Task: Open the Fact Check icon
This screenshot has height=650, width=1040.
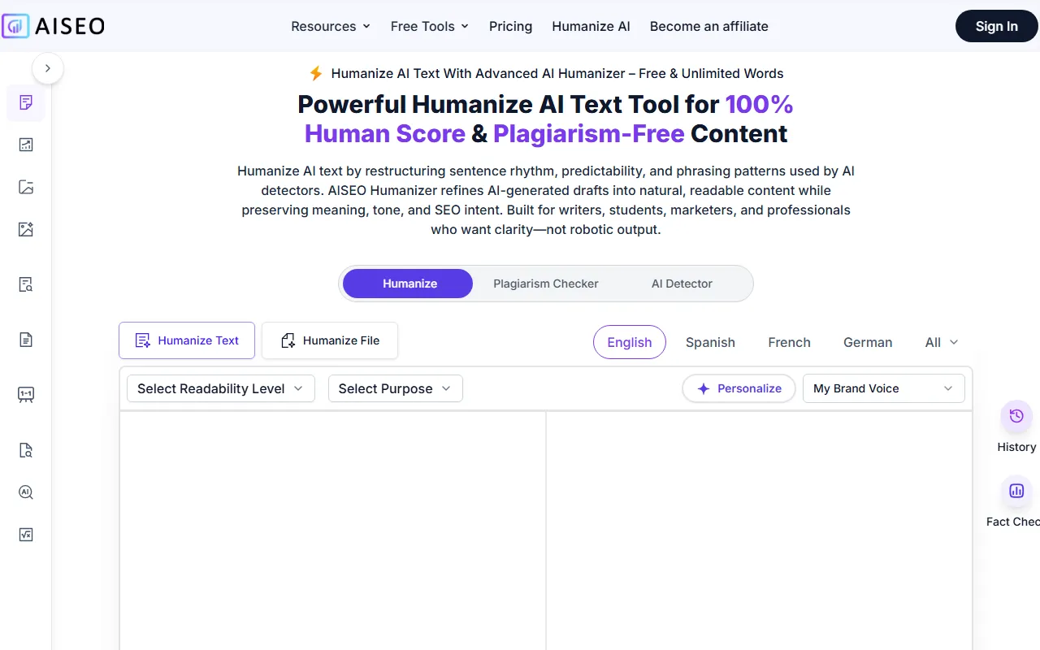Action: pyautogui.click(x=1016, y=492)
